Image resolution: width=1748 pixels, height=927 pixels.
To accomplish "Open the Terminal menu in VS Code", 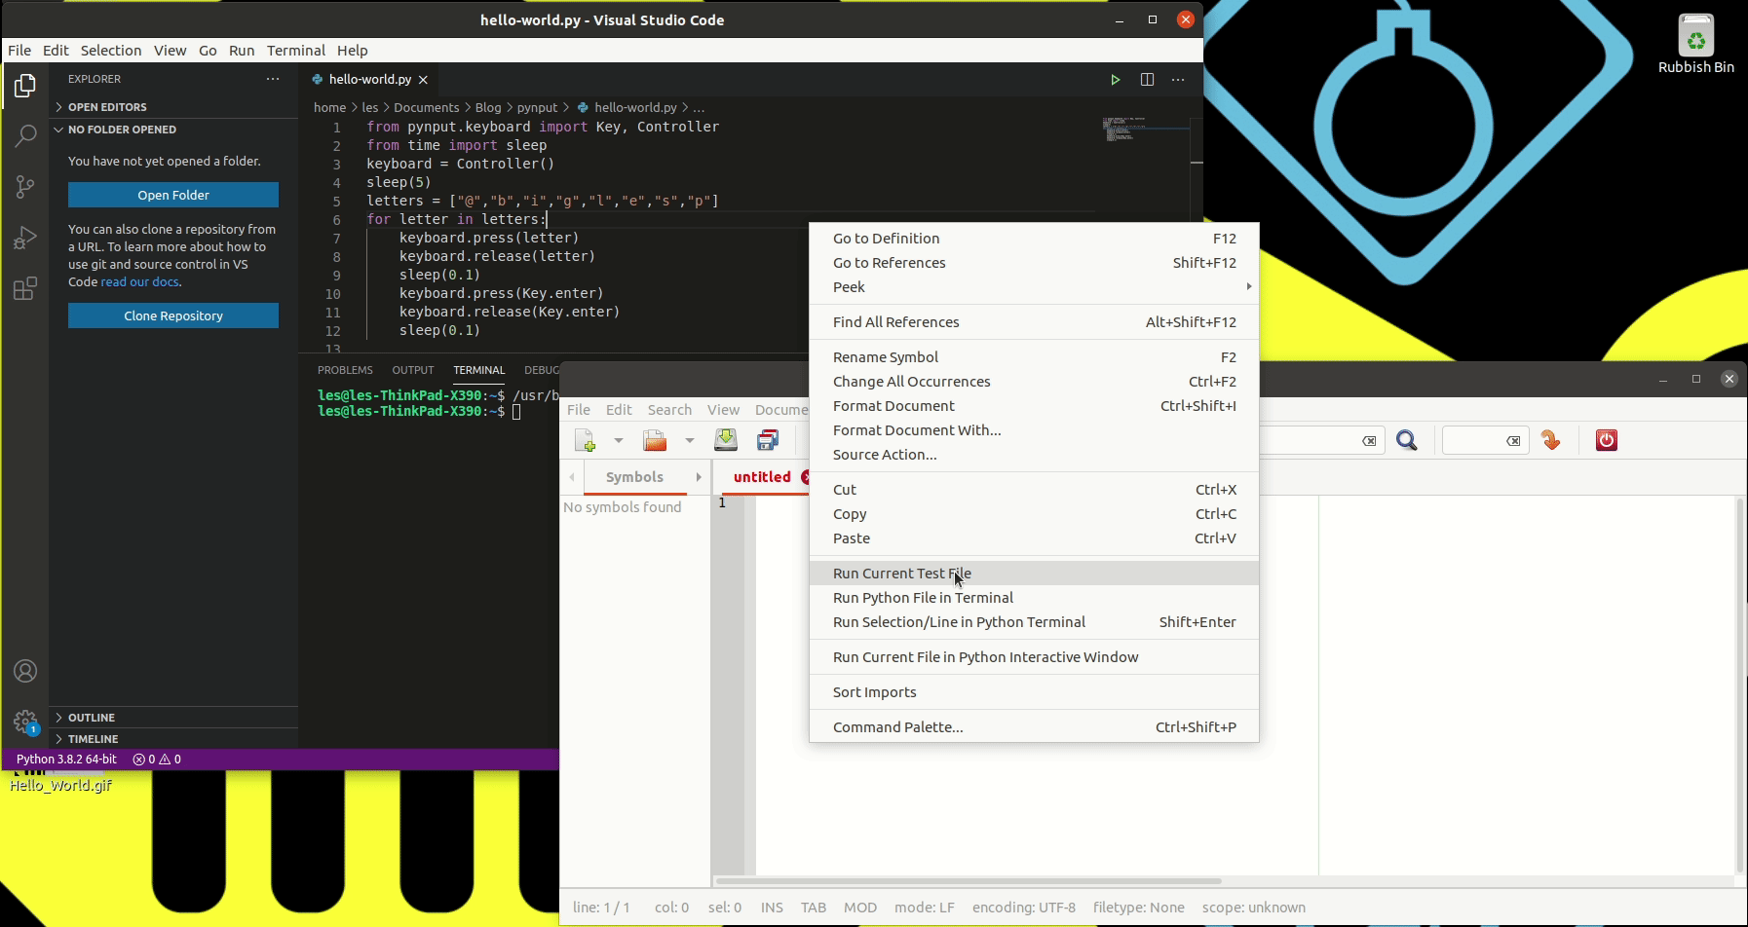I will coord(296,51).
